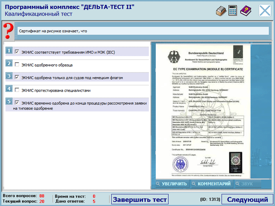The width and height of the screenshot is (275, 206).
Task: Select answer number 4 badge
Action: 9,89
